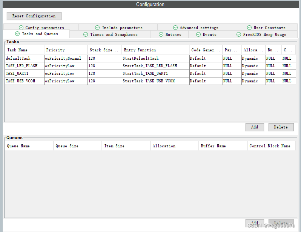Select the TASK_LED_FLASH task row

pos(21,66)
